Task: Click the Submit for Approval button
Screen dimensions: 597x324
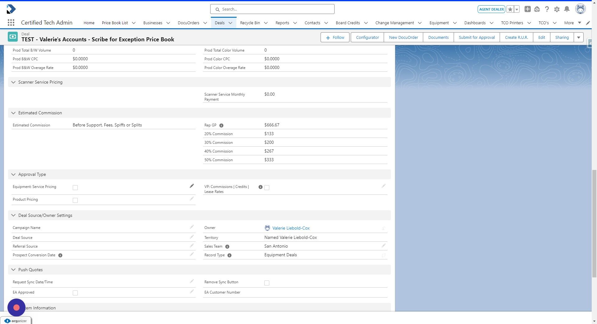Action: click(x=476, y=37)
